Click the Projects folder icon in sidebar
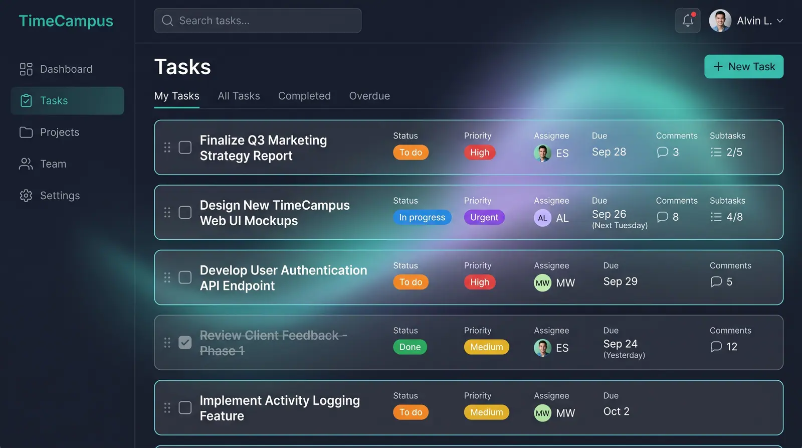The height and width of the screenshot is (448, 802). (26, 132)
